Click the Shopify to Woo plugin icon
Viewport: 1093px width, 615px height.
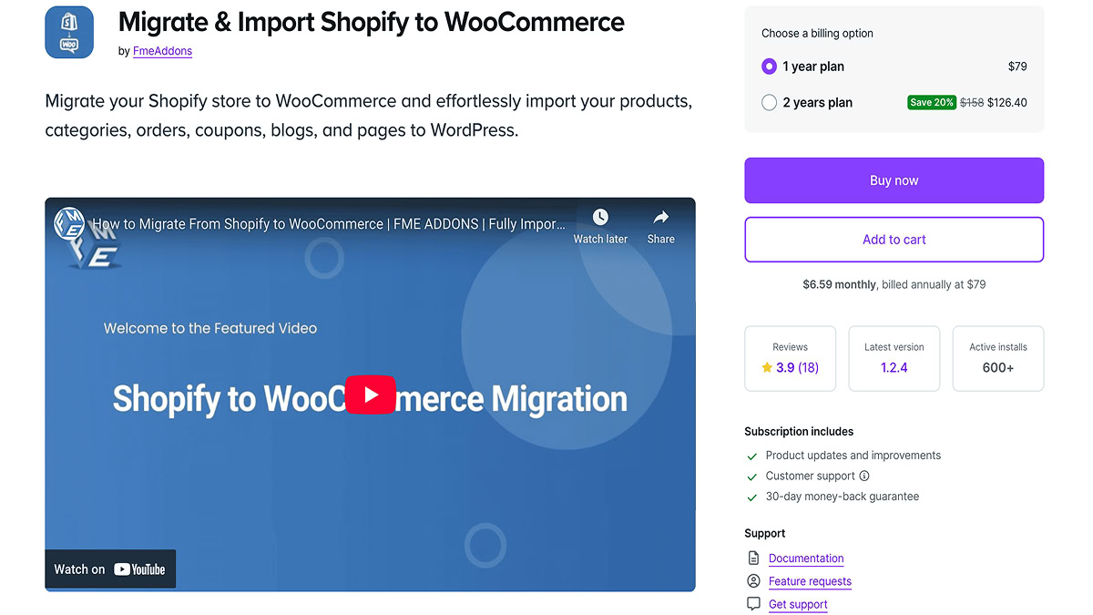pos(69,32)
